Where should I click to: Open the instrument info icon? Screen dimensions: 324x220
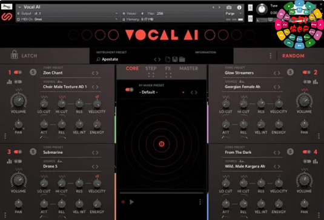pyautogui.click(x=239, y=7)
